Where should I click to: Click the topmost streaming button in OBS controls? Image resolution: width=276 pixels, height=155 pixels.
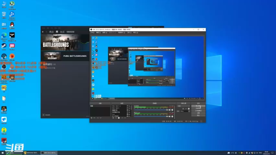tap(198, 106)
